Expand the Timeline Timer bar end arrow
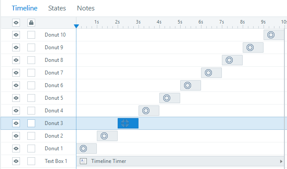Viewport: 287px width, 169px height. tap(281, 161)
